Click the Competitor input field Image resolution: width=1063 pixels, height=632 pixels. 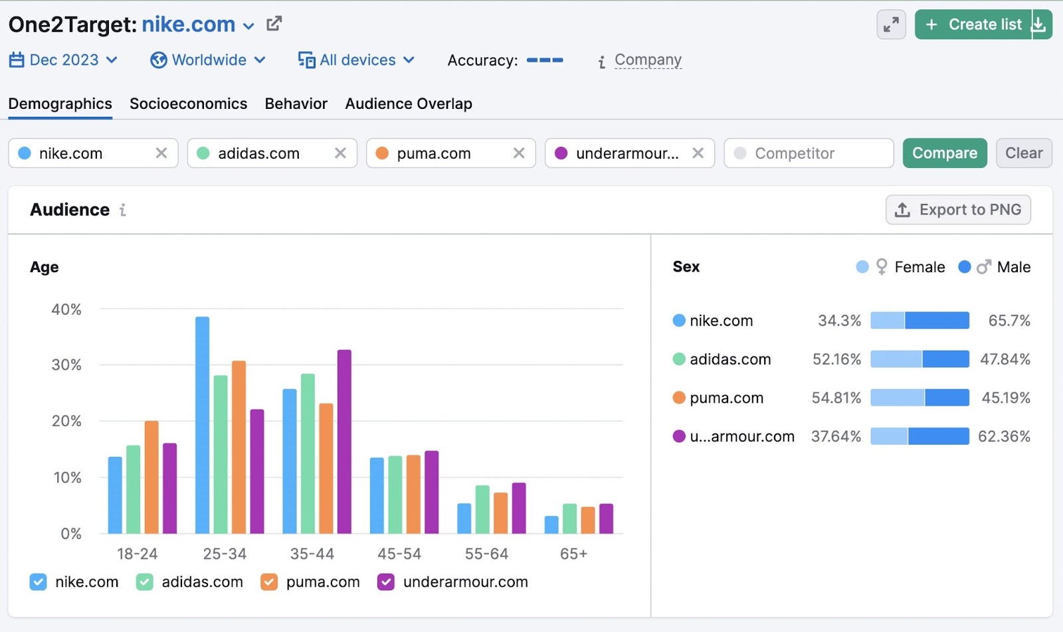pyautogui.click(x=808, y=153)
